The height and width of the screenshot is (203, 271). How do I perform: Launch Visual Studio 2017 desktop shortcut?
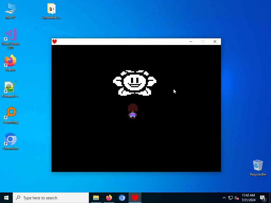pos(10,39)
